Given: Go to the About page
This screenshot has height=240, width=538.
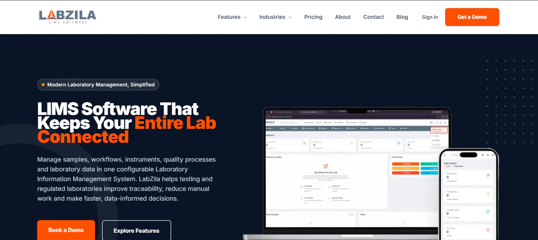Looking at the screenshot, I should (x=343, y=17).
